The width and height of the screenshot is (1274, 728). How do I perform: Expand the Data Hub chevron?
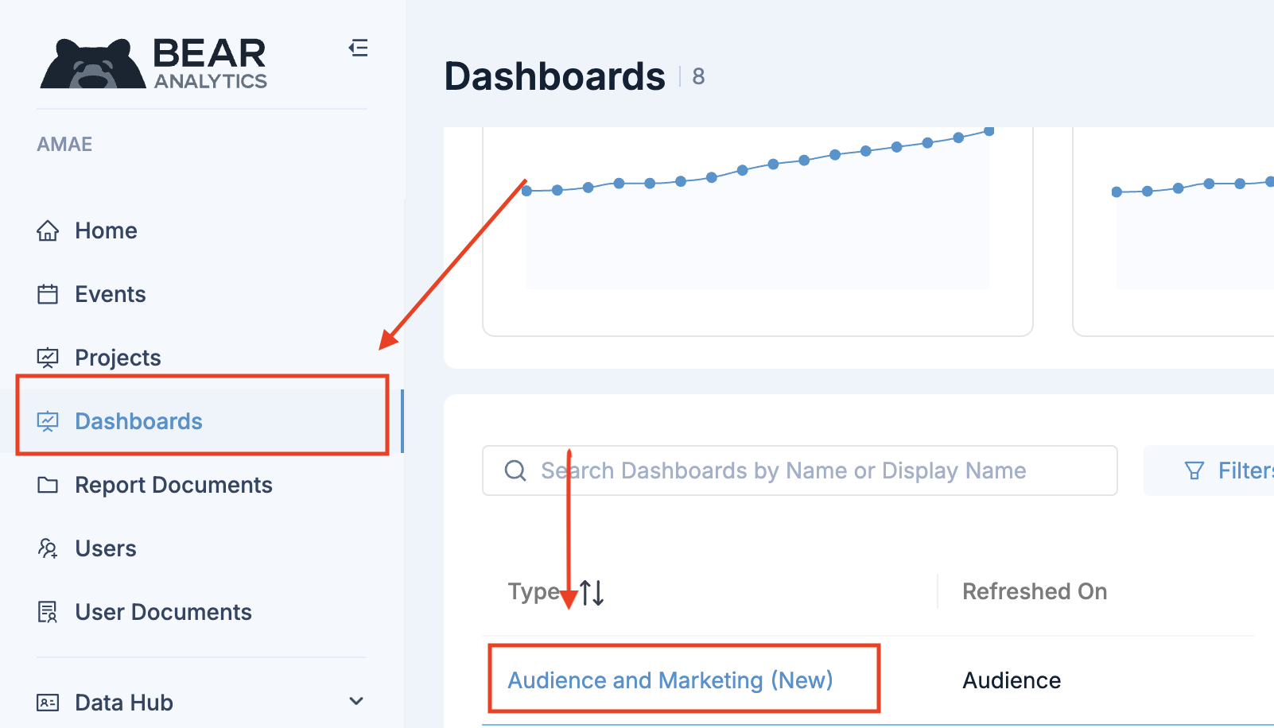tap(356, 701)
